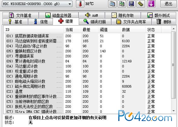This screenshot has height=127, width=178.
Task: Open the 随机存取 tab
Action: point(123,15)
